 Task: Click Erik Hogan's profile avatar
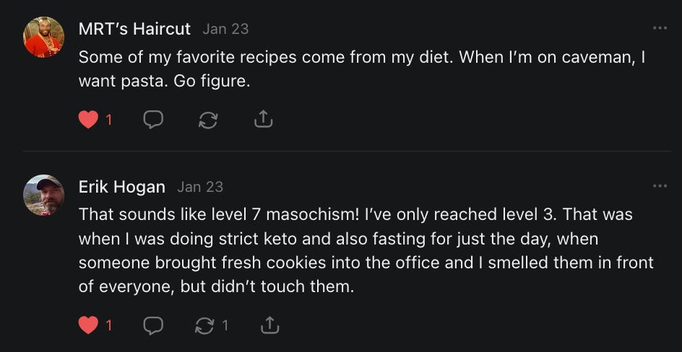point(43,195)
